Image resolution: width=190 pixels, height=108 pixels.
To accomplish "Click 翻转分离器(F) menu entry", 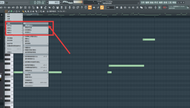I will tap(36, 82).
